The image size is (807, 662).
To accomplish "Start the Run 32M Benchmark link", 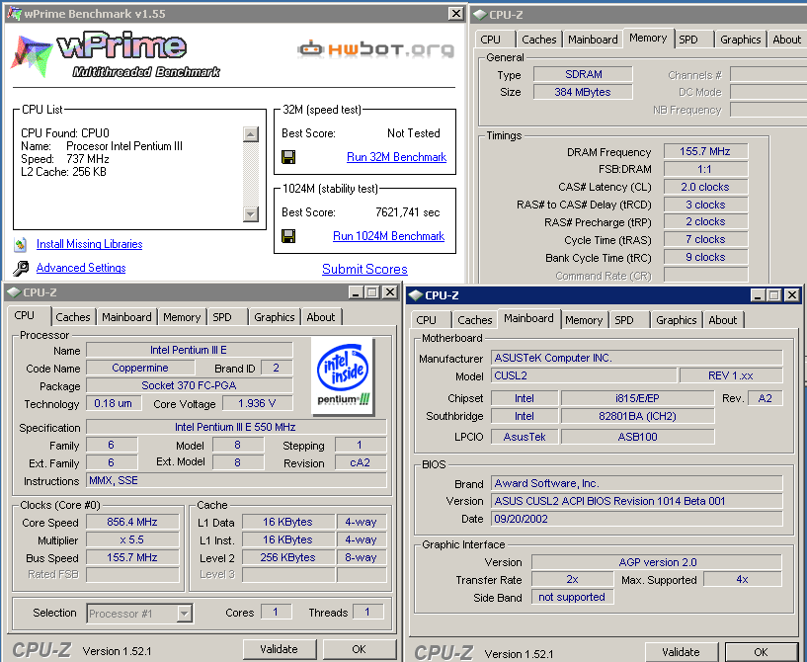I will (x=396, y=157).
